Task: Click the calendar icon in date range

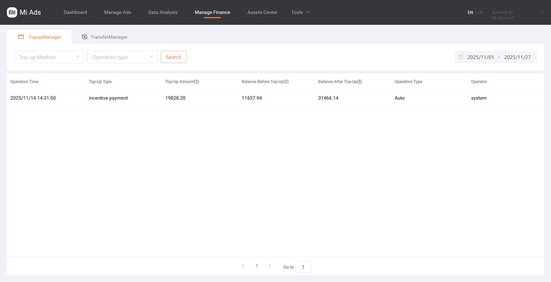Action: point(461,57)
